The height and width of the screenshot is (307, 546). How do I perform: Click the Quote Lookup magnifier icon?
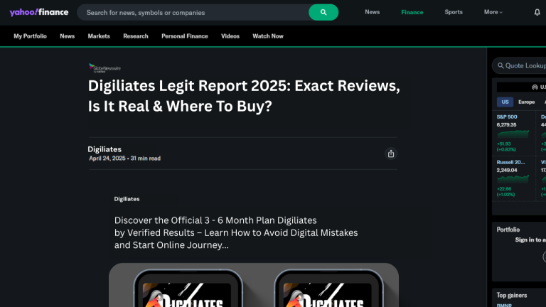[500, 65]
